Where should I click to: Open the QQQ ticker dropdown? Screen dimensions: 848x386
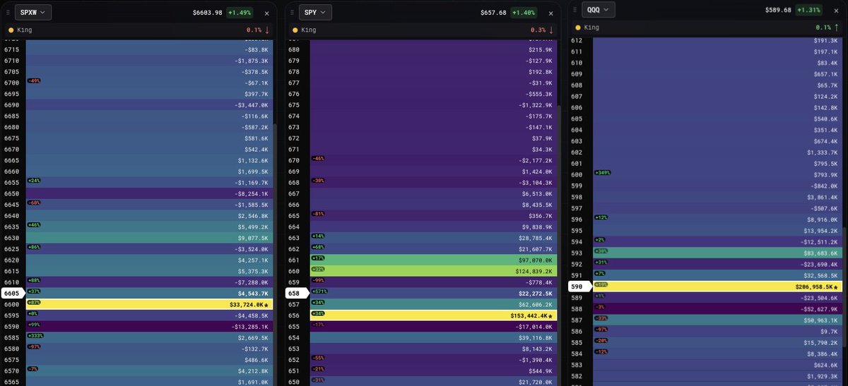599,10
